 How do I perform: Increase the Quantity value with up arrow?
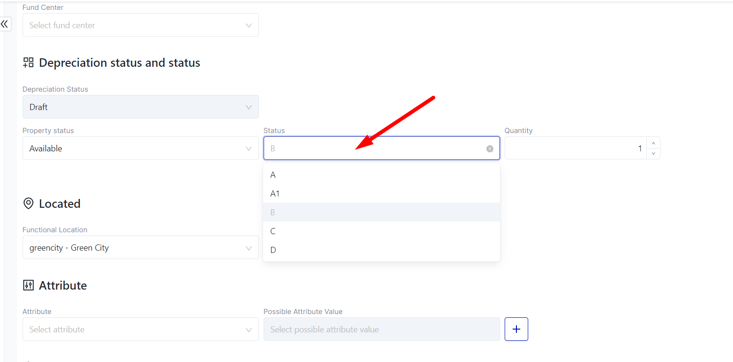[653, 143]
